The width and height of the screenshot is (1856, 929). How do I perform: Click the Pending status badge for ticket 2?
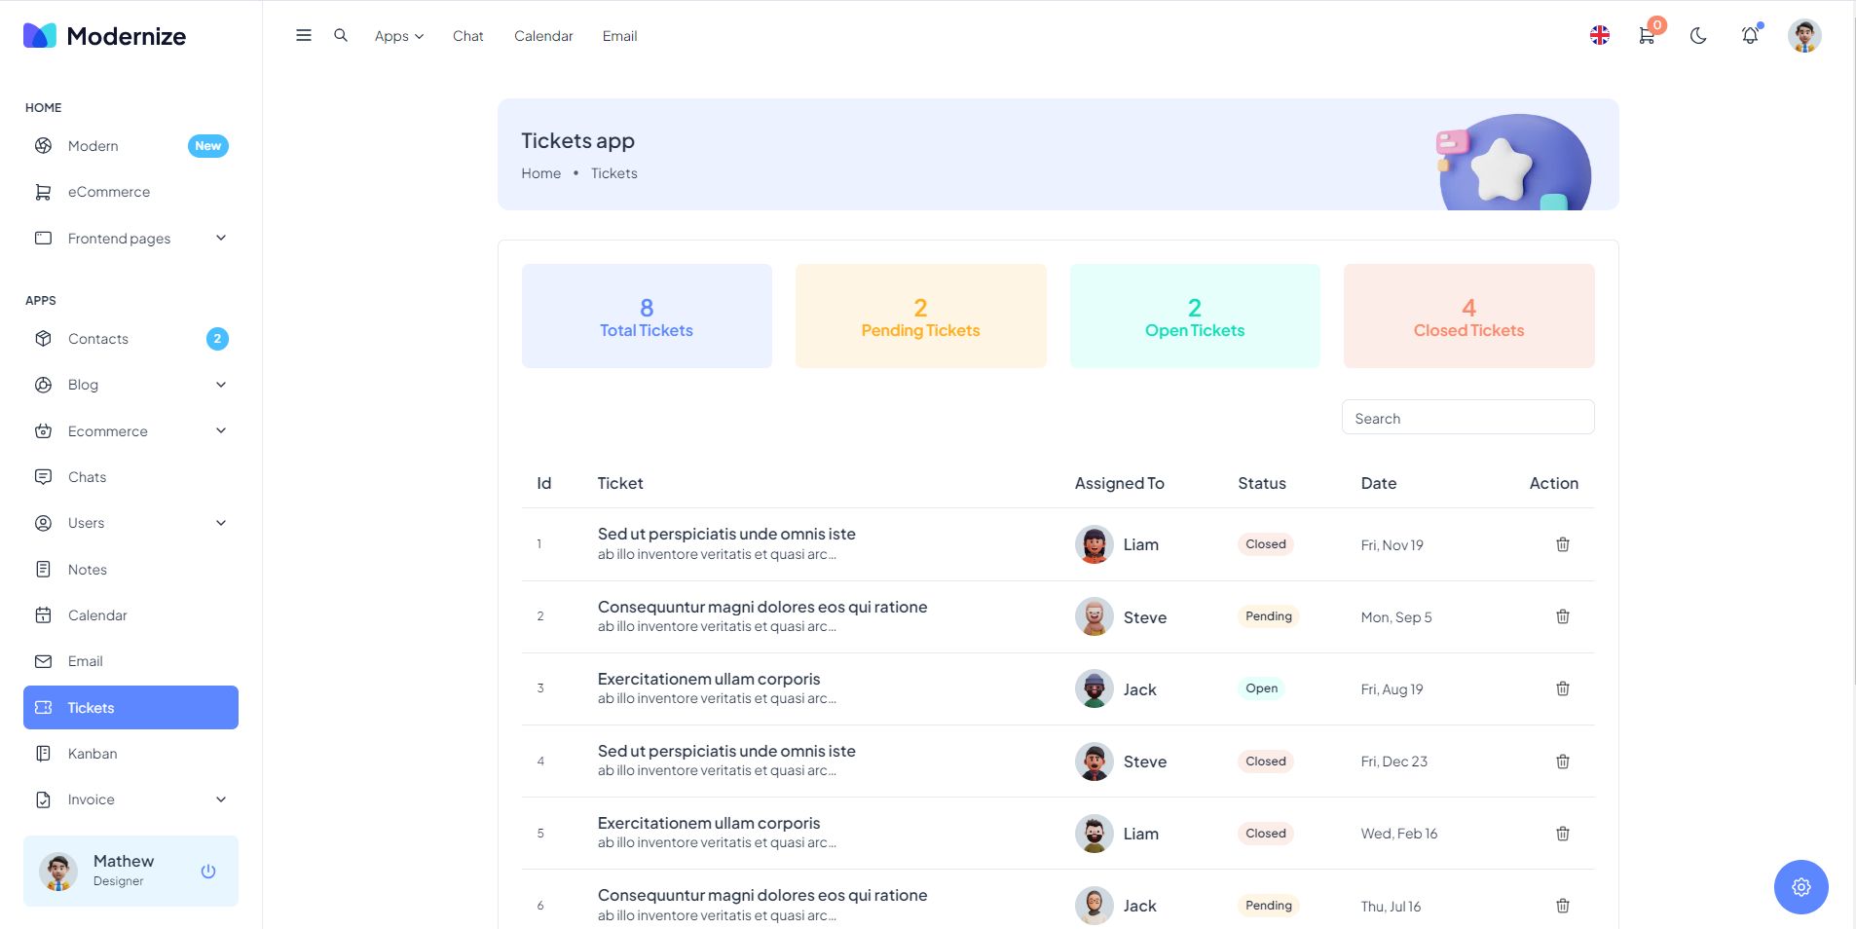pyautogui.click(x=1269, y=616)
